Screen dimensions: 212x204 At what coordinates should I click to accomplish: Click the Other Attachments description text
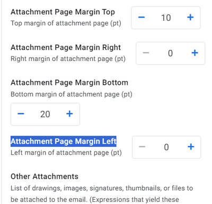[102, 194]
